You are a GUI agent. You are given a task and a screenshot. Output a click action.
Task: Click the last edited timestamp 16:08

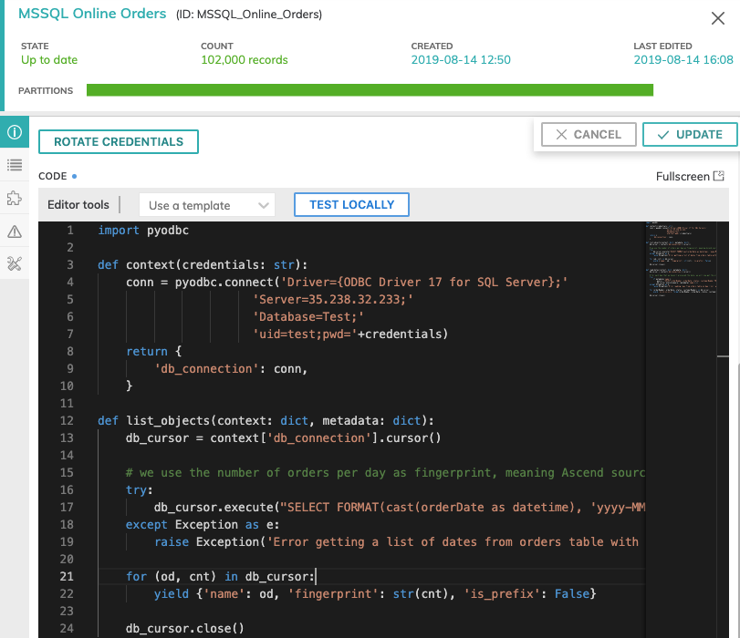pos(683,60)
